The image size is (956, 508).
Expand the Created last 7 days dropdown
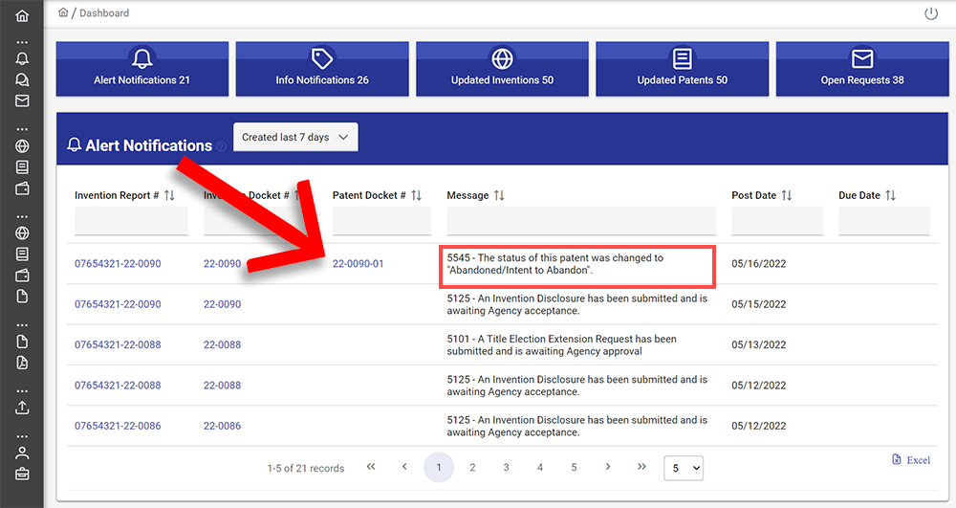(295, 137)
